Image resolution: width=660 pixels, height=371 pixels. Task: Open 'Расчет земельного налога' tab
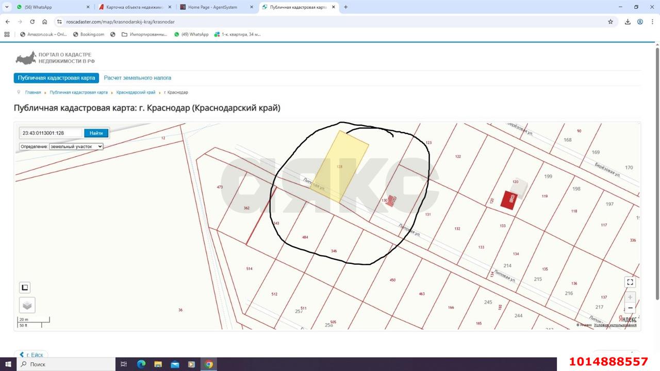click(137, 78)
